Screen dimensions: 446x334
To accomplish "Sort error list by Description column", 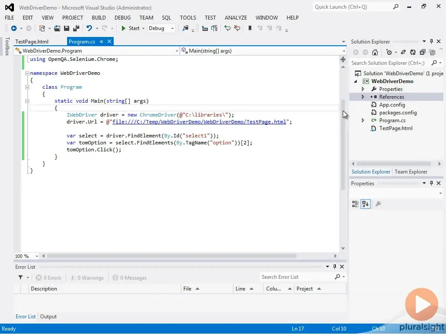I will (x=105, y=289).
